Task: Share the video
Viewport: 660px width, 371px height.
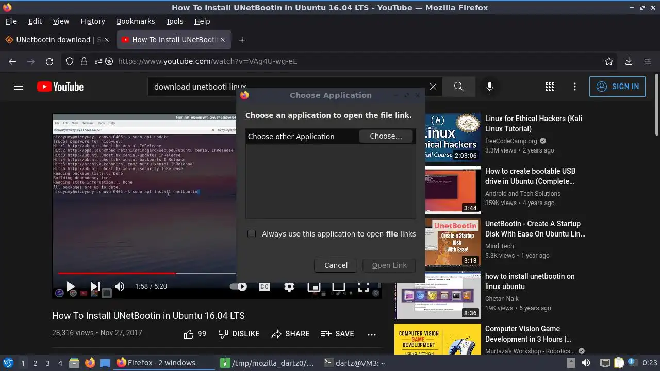Action: (x=290, y=334)
